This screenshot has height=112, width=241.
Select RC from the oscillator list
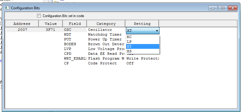143,37
